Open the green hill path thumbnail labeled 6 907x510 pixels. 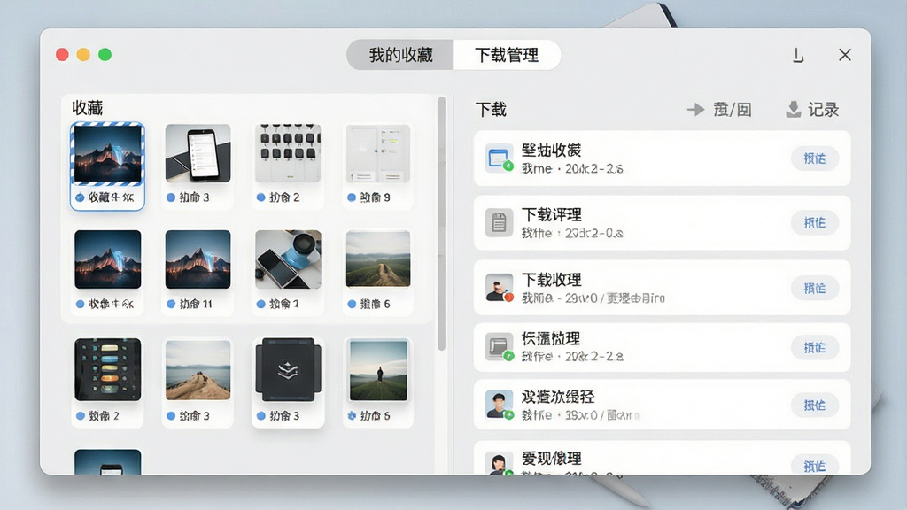pos(378,259)
